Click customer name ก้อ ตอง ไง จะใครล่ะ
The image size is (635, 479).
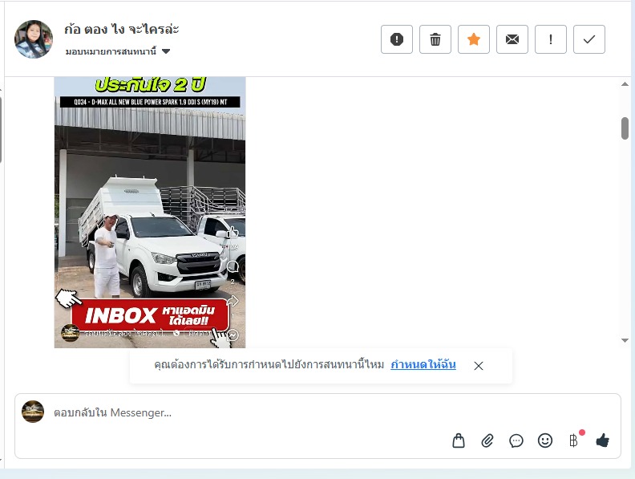coord(122,29)
